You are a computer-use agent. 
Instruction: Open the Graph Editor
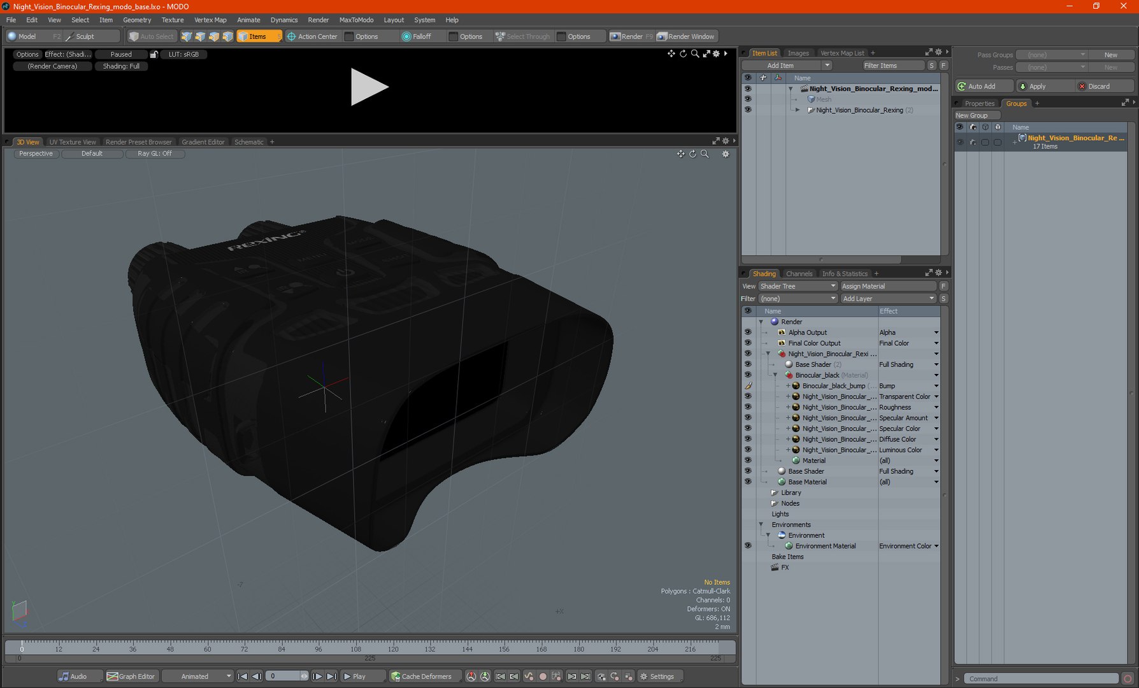pyautogui.click(x=131, y=677)
